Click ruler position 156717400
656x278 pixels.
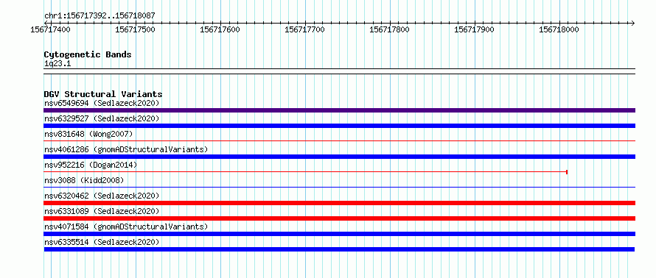[x=51, y=29]
